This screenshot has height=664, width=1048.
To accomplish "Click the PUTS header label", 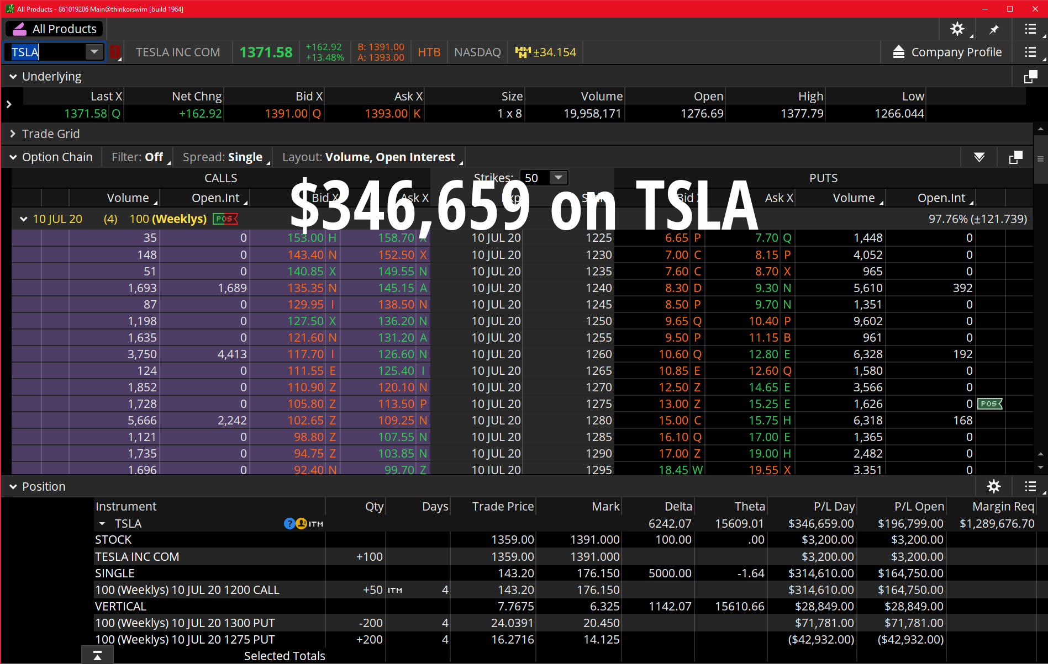I will pos(823,178).
